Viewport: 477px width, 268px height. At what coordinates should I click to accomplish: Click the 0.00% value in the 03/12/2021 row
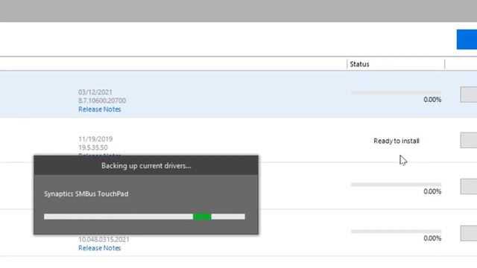(432, 99)
